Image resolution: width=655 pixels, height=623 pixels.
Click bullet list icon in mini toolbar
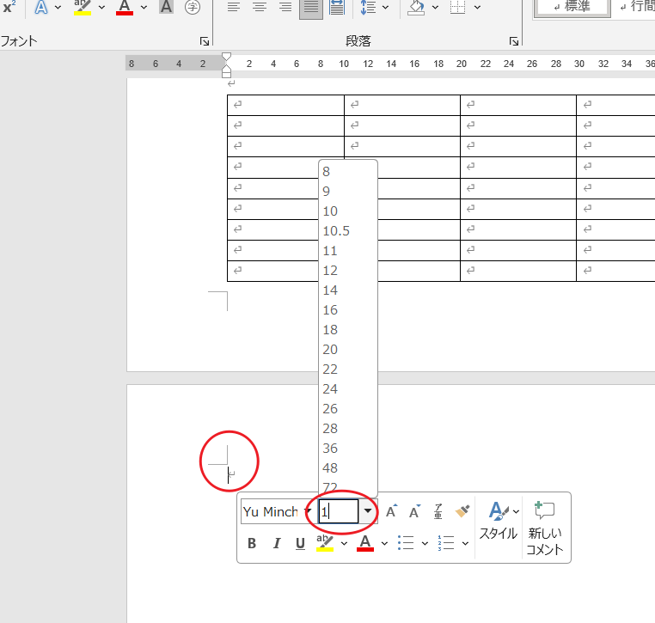(407, 543)
